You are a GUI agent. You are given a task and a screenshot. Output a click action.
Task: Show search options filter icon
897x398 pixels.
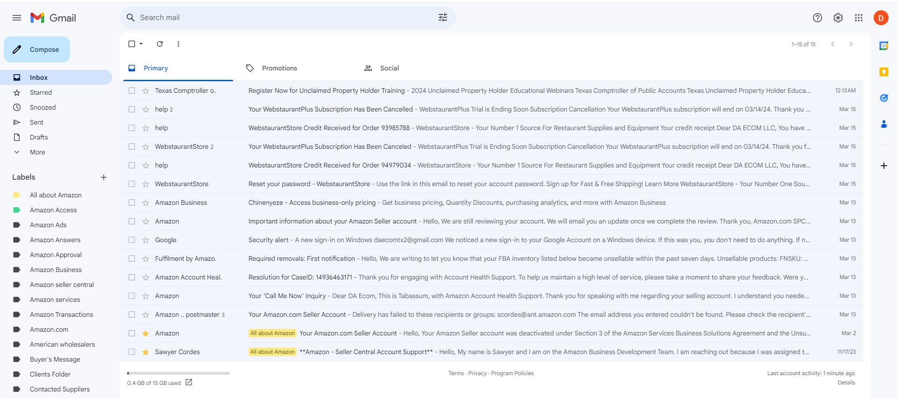click(443, 17)
